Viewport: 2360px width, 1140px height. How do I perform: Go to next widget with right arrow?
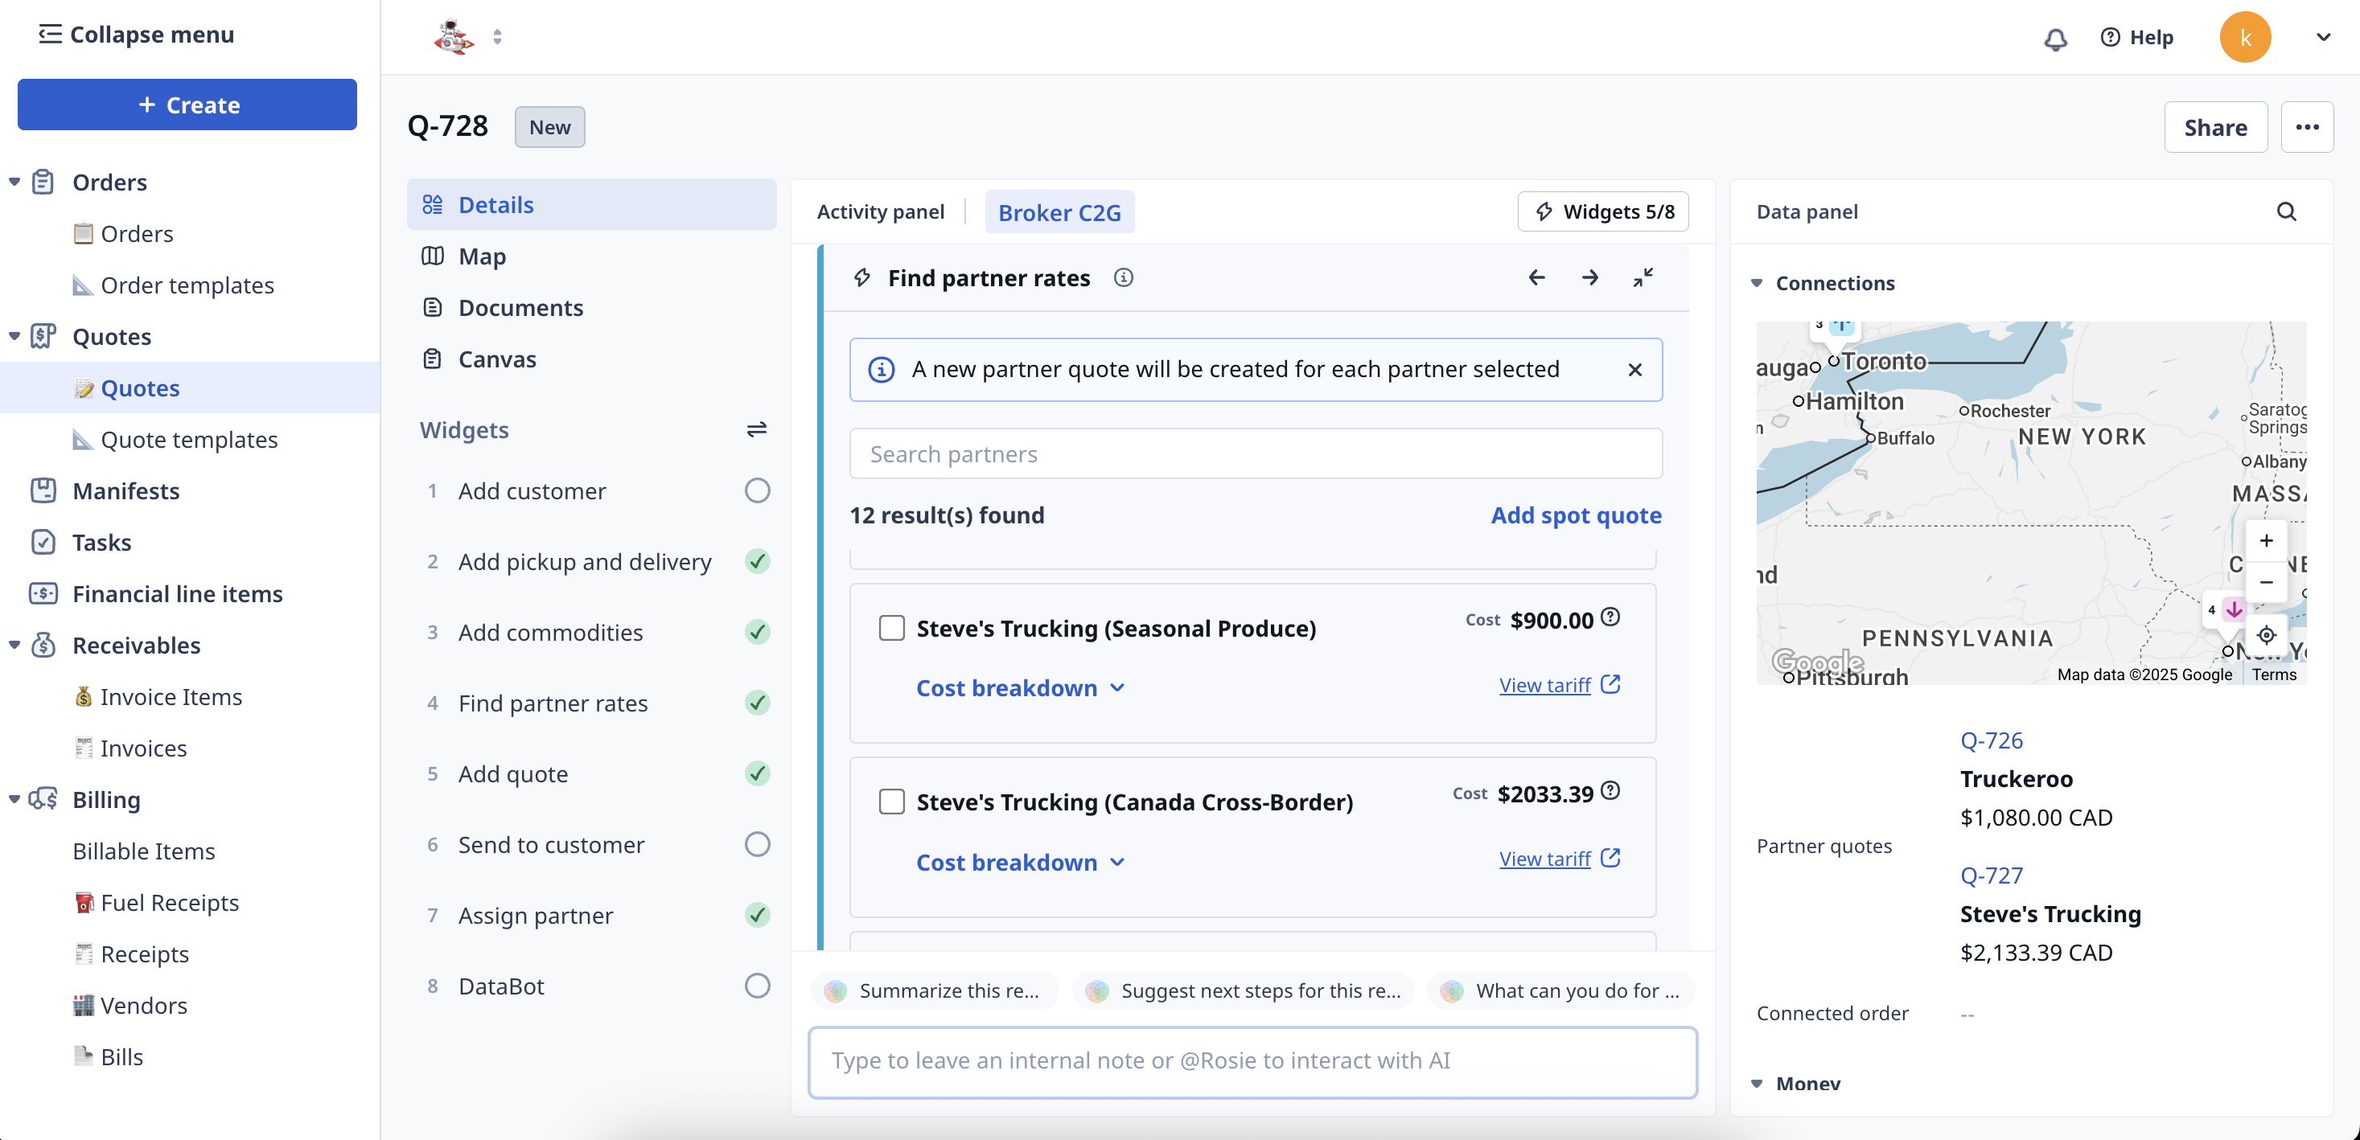pos(1589,277)
